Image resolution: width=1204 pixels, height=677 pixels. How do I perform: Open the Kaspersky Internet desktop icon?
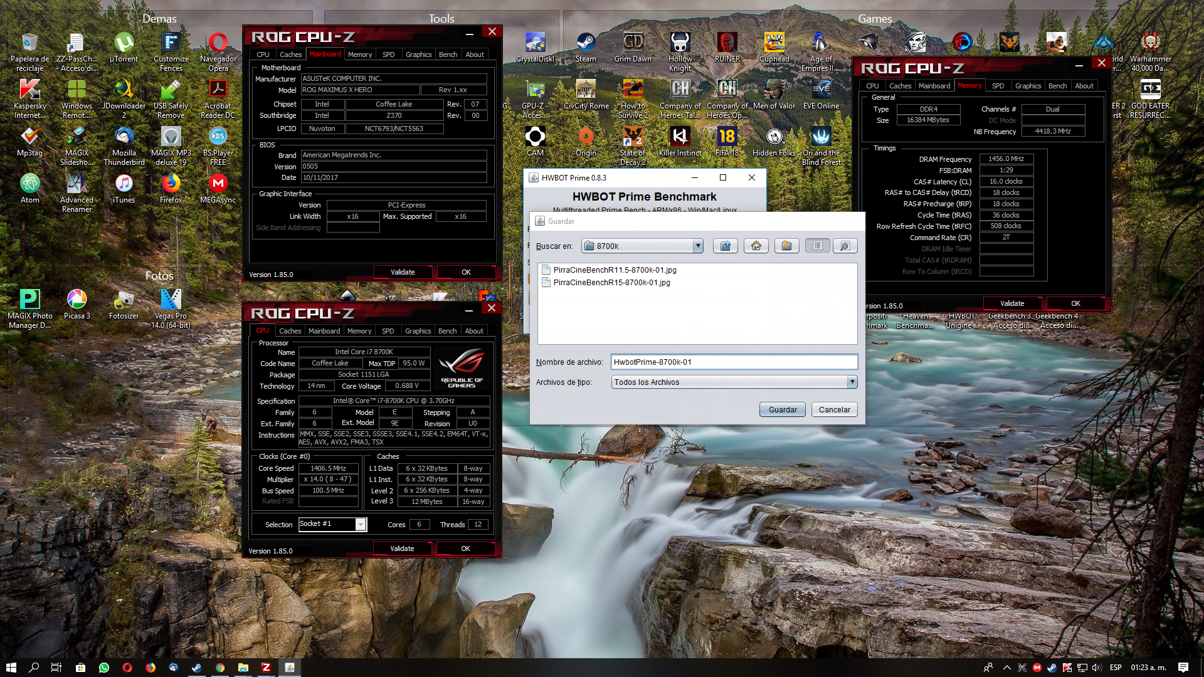[30, 99]
